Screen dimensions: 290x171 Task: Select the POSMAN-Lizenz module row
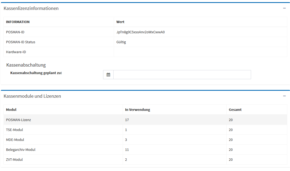point(19,120)
